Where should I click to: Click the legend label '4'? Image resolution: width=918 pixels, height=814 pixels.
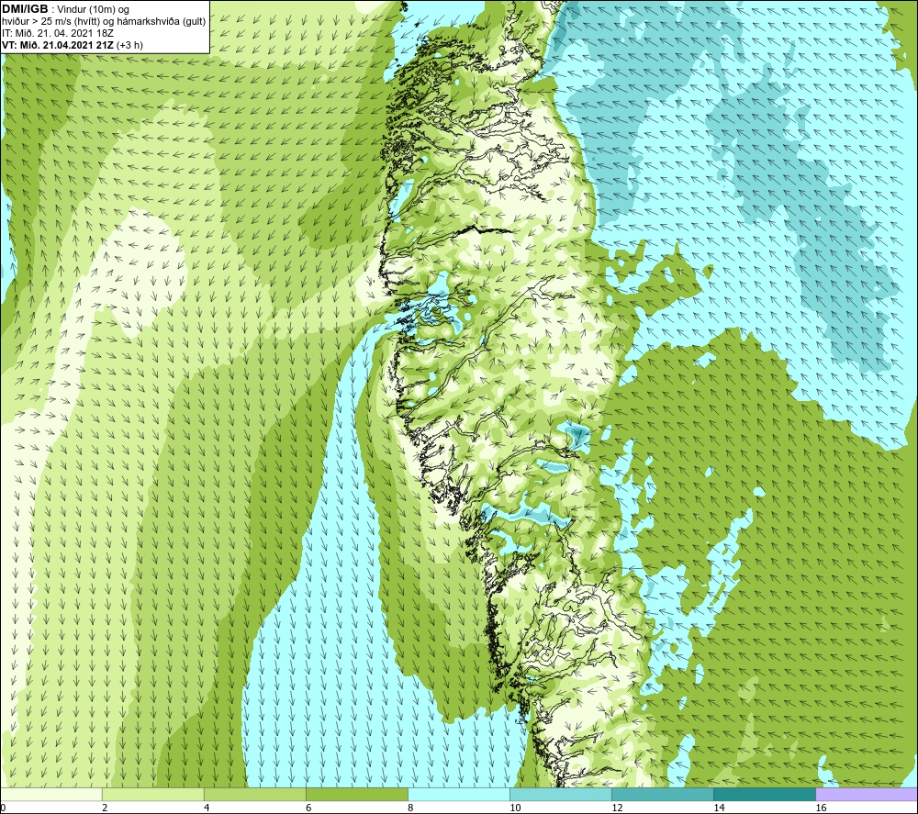tap(207, 808)
